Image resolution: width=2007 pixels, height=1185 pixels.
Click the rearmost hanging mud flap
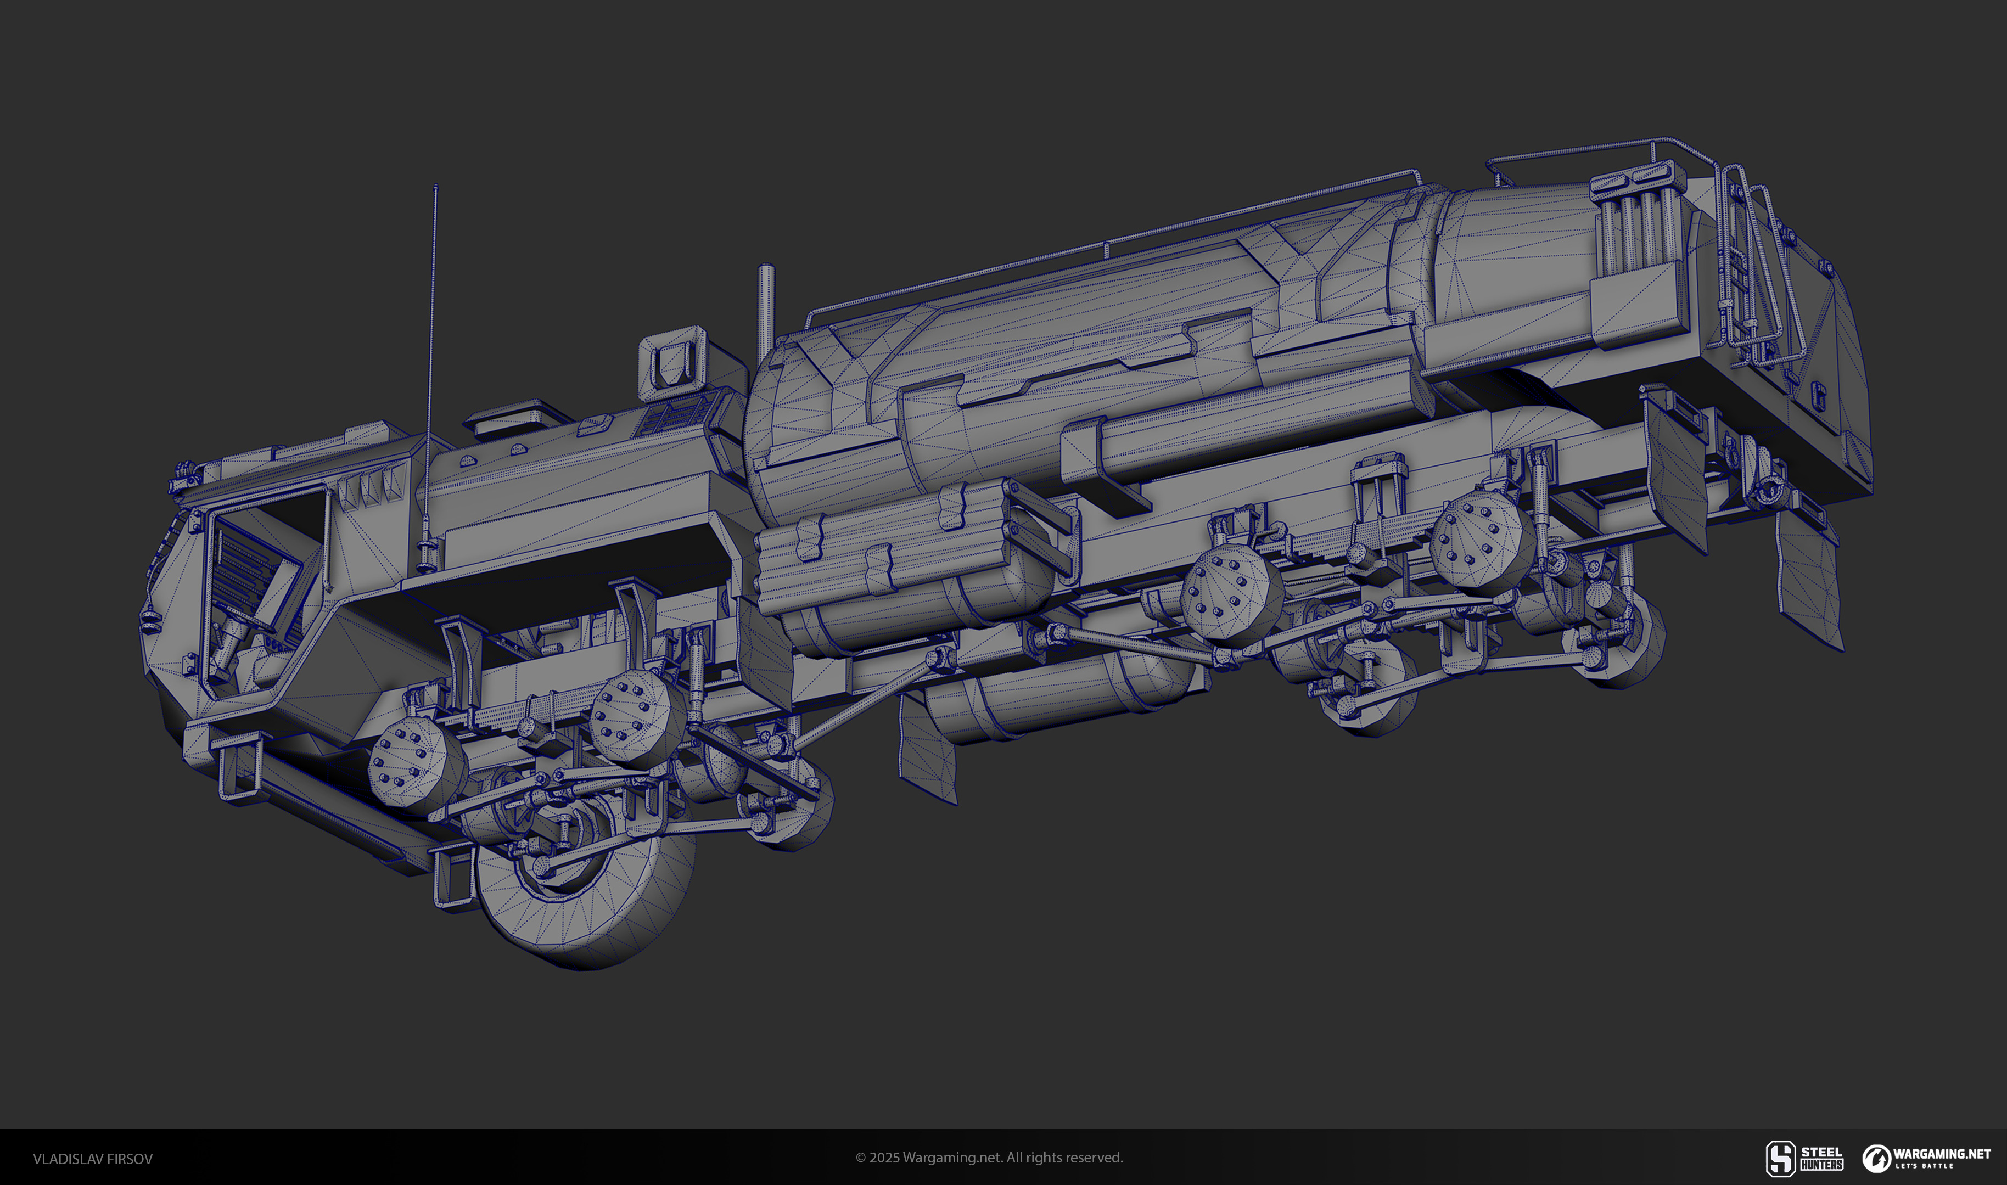coord(1809,579)
